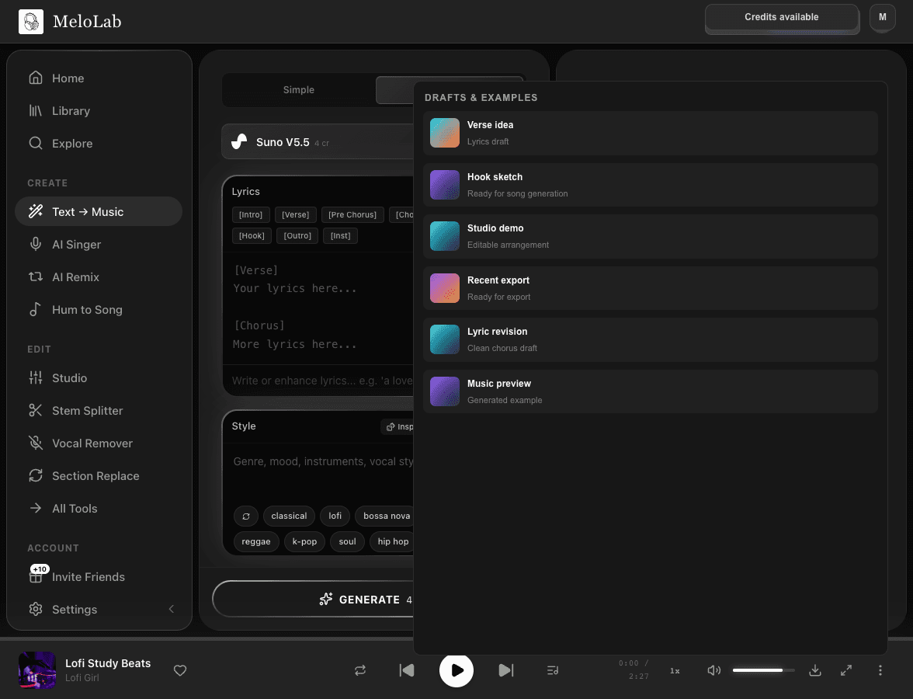Image resolution: width=913 pixels, height=699 pixels.
Task: Open the player more options menu
Action: pyautogui.click(x=880, y=670)
